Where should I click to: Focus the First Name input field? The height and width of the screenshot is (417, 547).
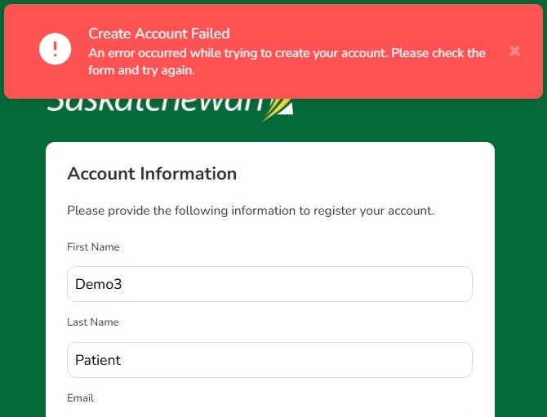269,284
